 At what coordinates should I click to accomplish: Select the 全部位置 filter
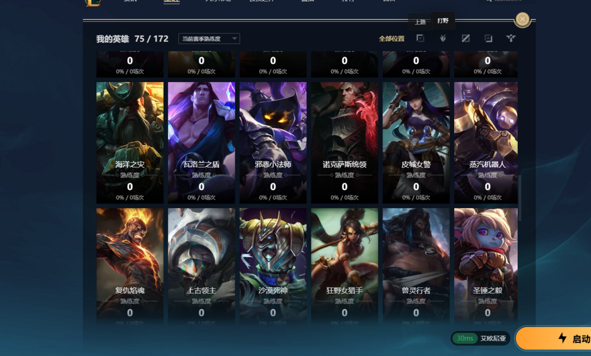[x=392, y=38]
